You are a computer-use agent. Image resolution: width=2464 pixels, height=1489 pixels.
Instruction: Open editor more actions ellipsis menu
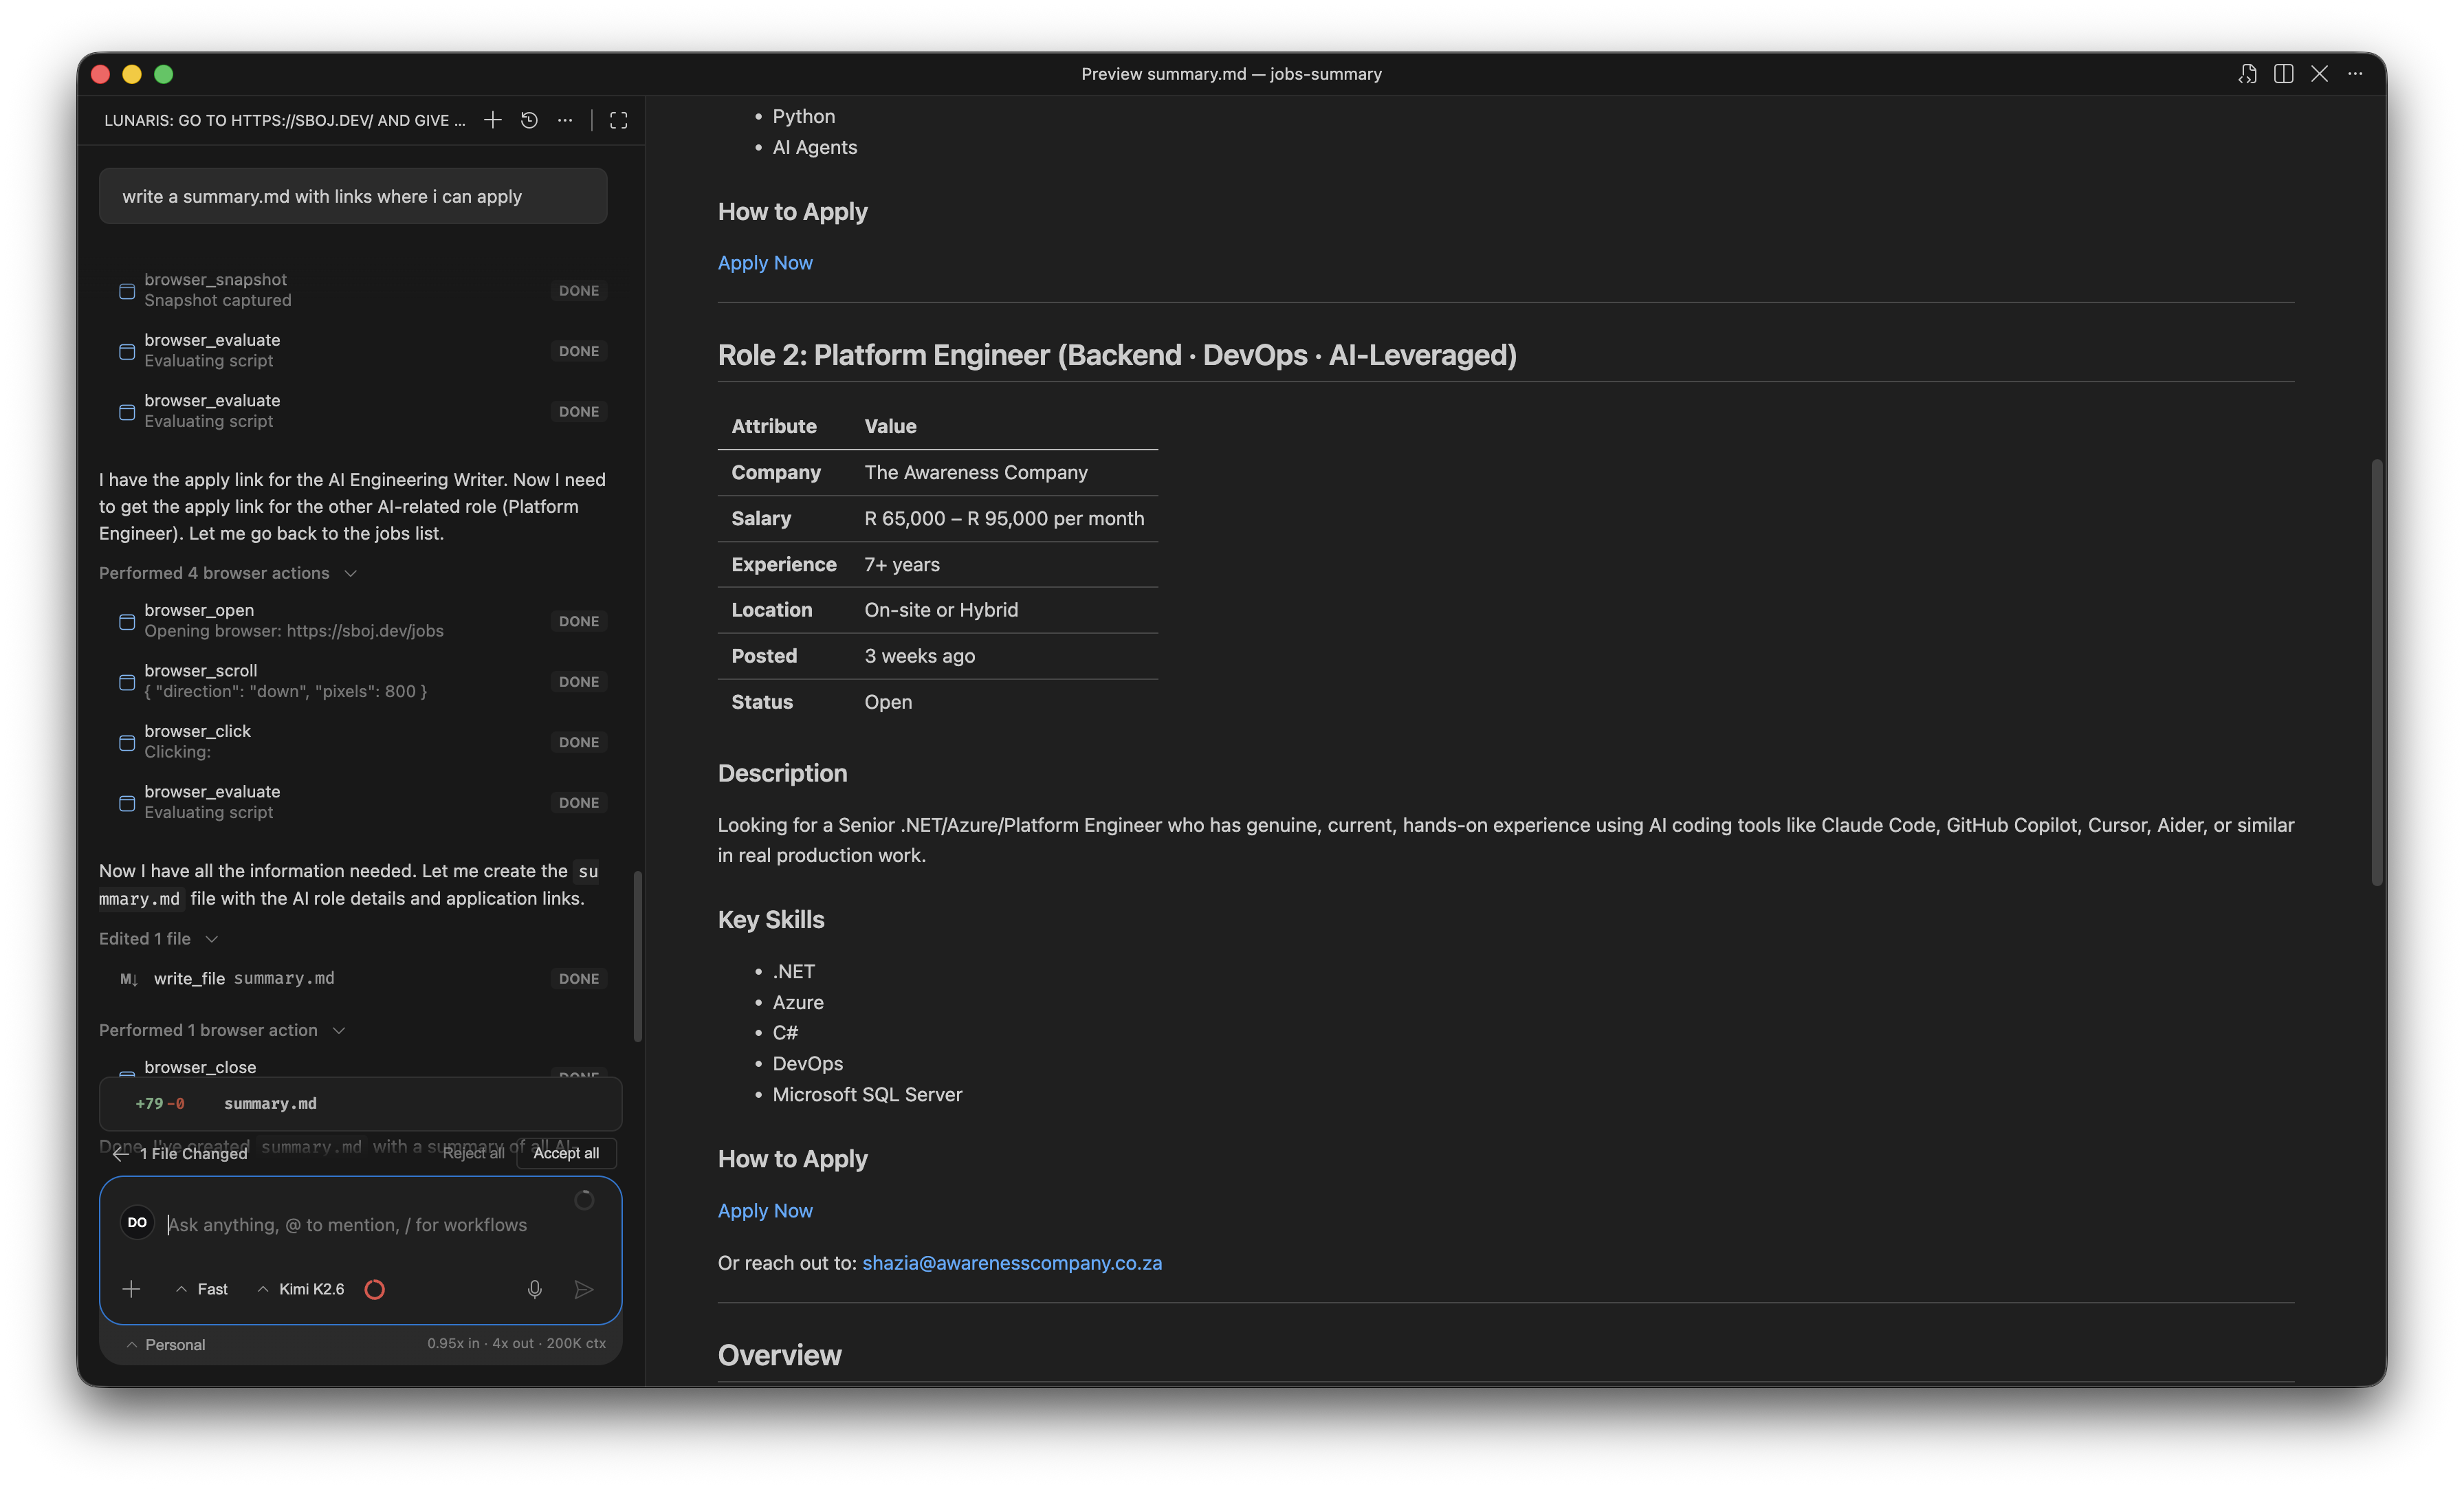point(2355,74)
